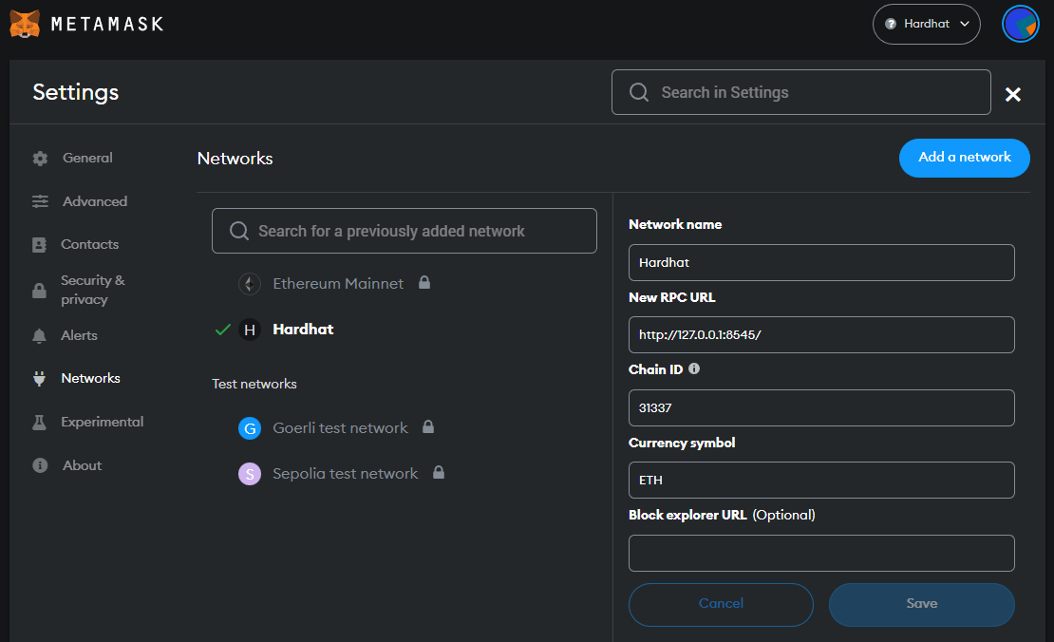Click the Networks section heading
This screenshot has width=1054, height=642.
(235, 159)
